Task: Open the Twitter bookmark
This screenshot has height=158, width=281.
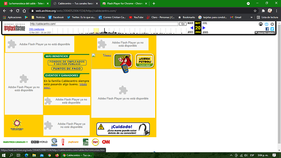Action: coord(81,17)
